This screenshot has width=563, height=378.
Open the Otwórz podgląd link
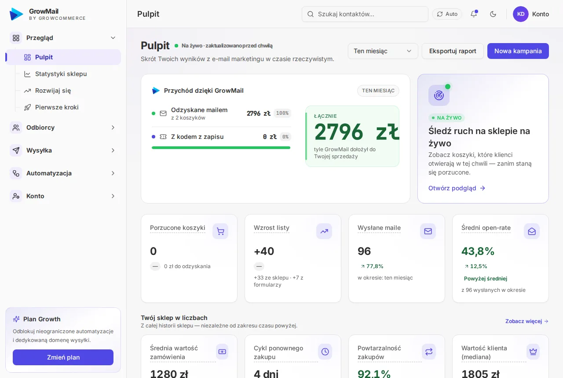pyautogui.click(x=457, y=188)
